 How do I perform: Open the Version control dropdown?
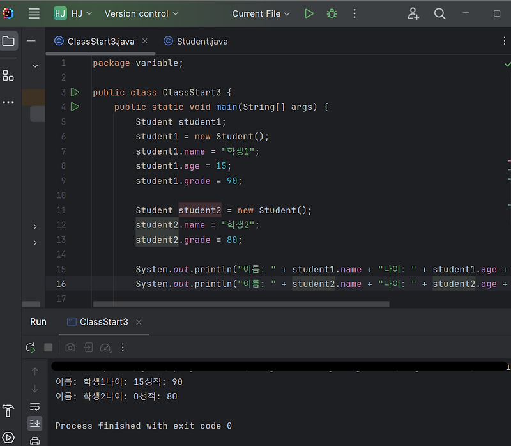click(141, 13)
